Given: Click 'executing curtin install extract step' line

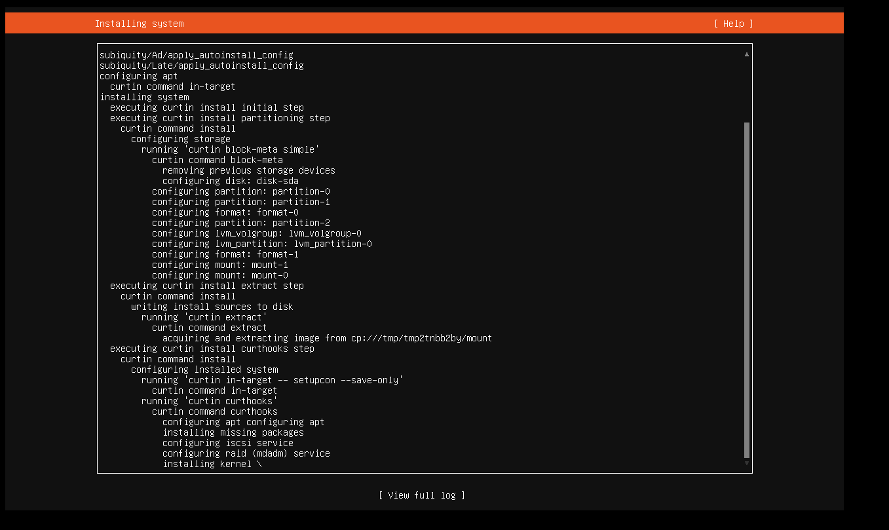Looking at the screenshot, I should coord(207,286).
